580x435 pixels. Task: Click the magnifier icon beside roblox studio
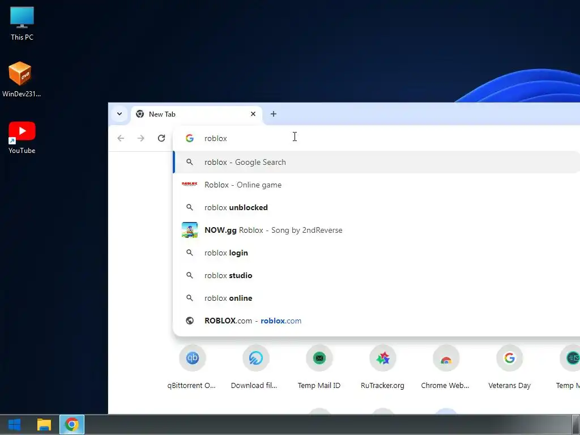coord(189,276)
